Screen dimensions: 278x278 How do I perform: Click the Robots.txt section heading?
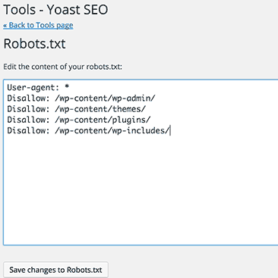(x=34, y=44)
